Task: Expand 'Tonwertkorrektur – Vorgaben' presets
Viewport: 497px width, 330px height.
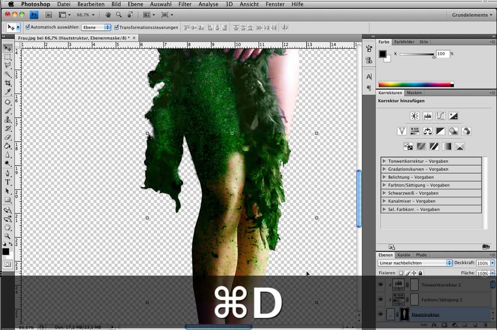Action: coord(384,161)
